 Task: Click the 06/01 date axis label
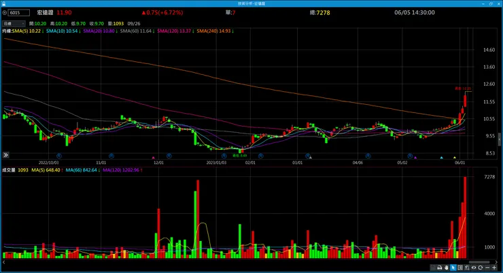[x=459, y=163]
